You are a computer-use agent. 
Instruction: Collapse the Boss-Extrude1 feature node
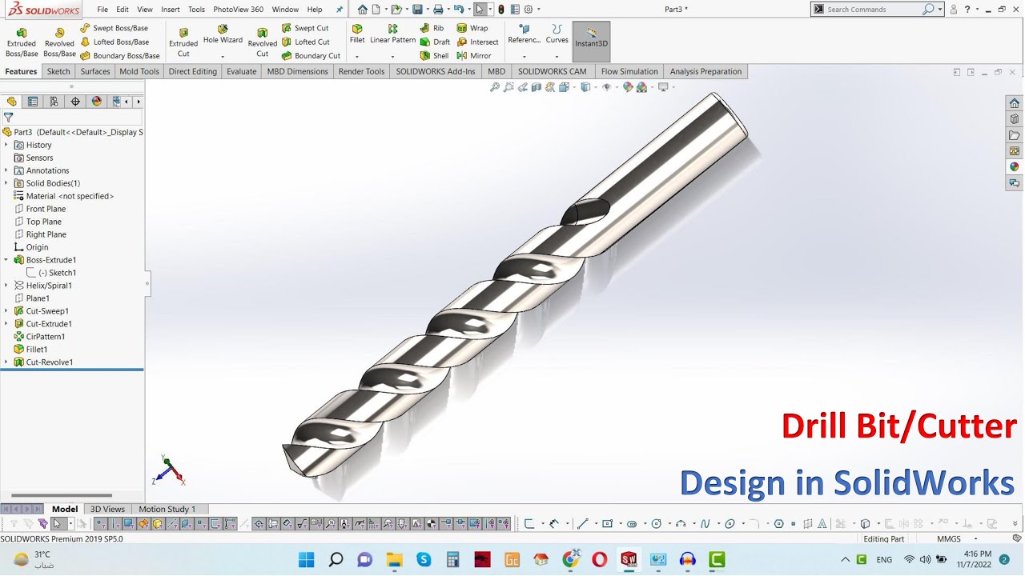coord(6,260)
